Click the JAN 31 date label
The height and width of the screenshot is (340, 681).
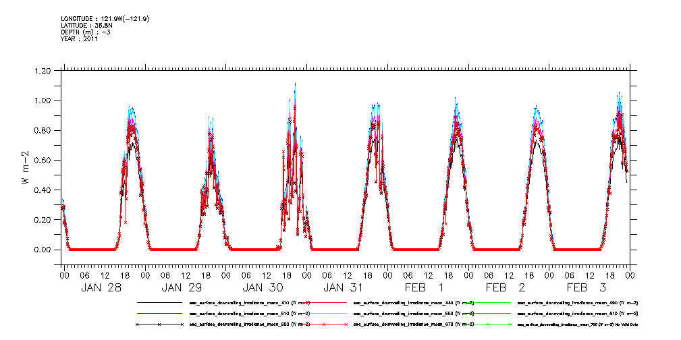tap(344, 287)
